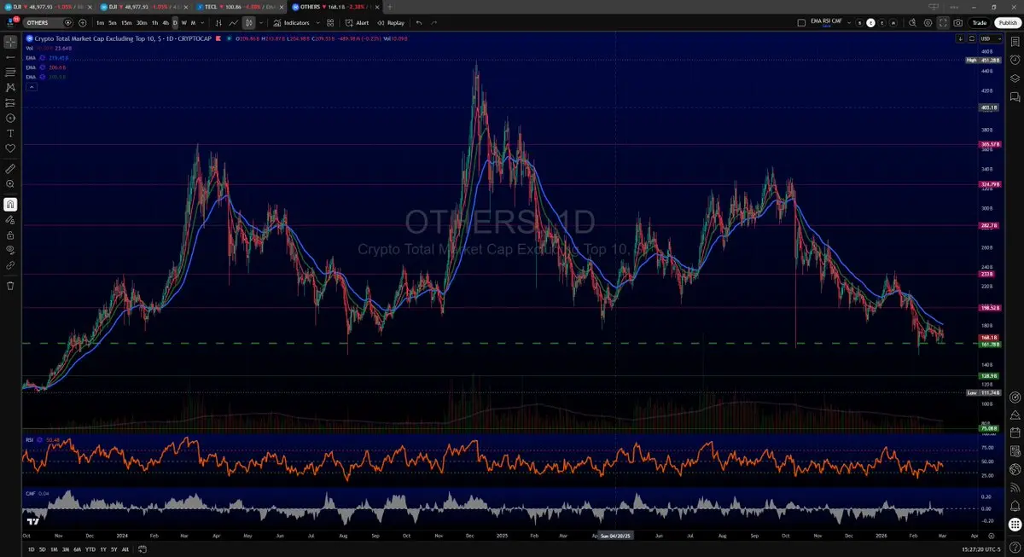Undo the last chart action
Screen dimensions: 1024x557
click(419, 23)
